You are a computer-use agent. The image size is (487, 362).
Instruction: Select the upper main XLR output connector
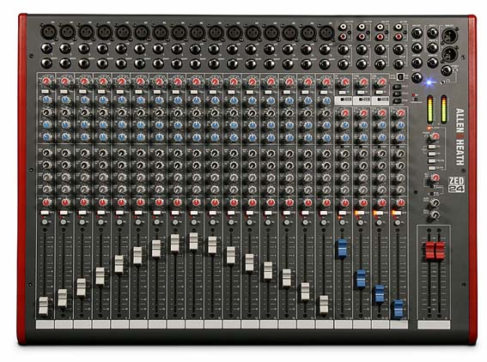coord(449,36)
